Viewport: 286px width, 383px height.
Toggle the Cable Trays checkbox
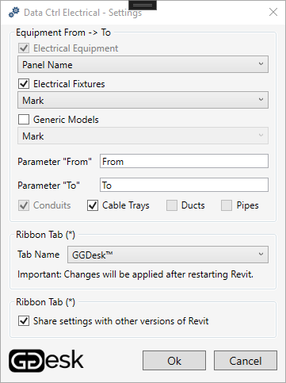point(93,205)
